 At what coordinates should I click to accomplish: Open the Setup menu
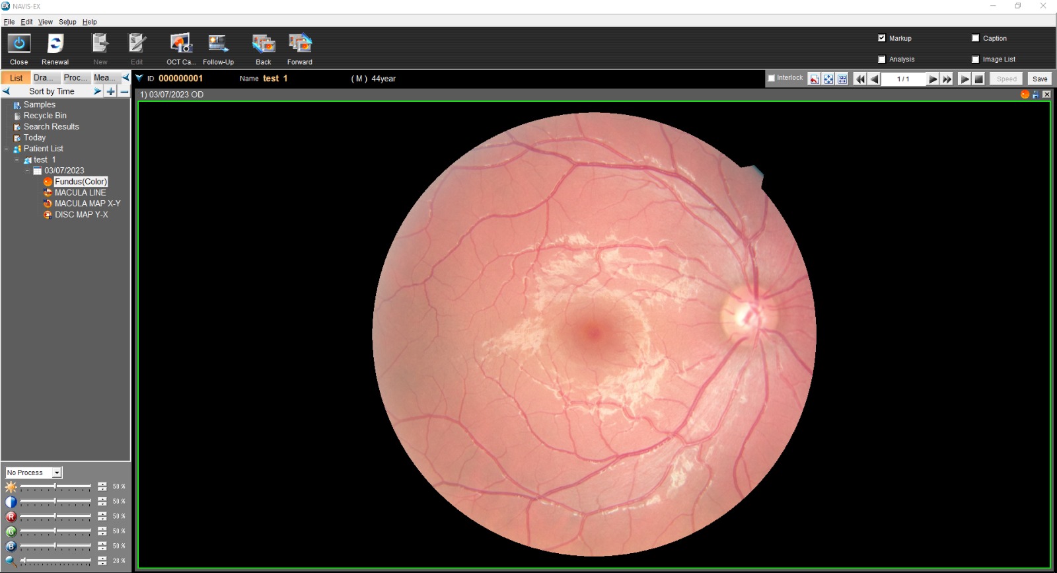pos(67,22)
